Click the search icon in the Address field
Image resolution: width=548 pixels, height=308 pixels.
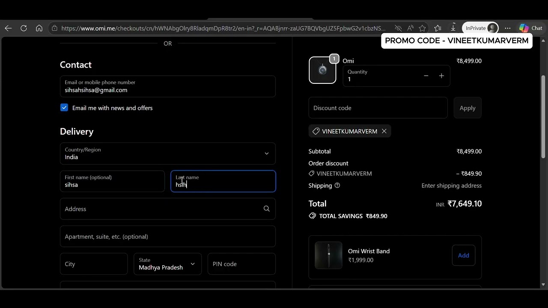(x=267, y=209)
